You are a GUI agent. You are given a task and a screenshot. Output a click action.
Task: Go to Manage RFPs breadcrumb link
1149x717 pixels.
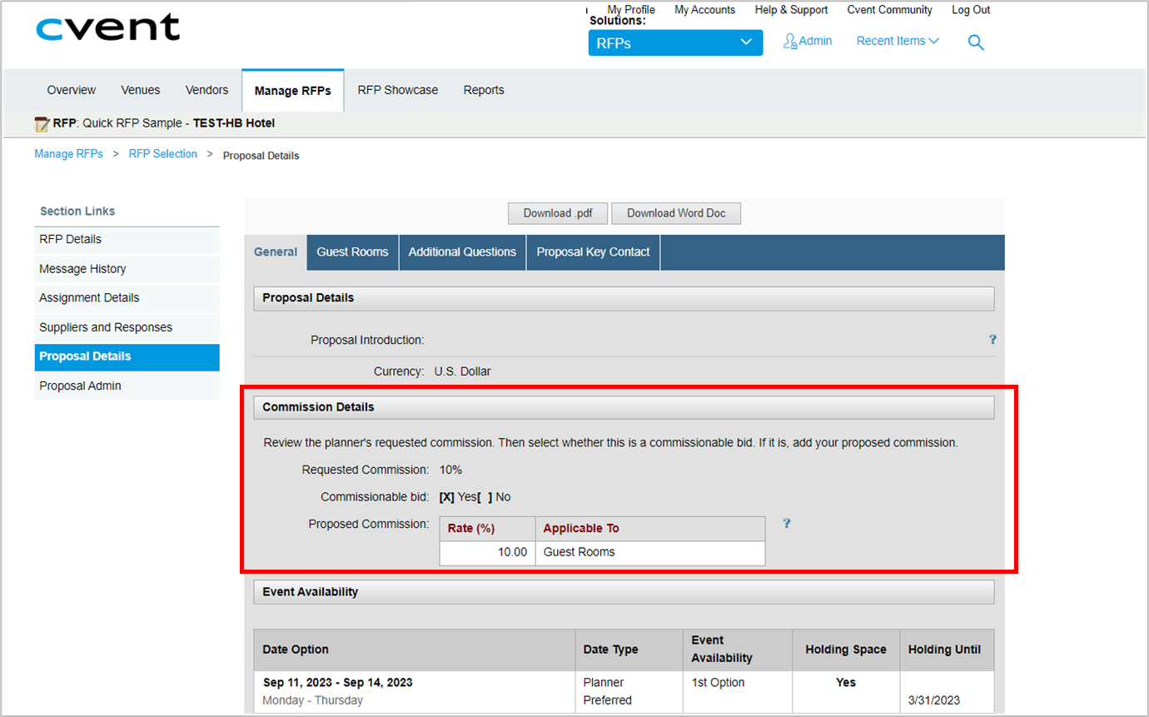(68, 154)
